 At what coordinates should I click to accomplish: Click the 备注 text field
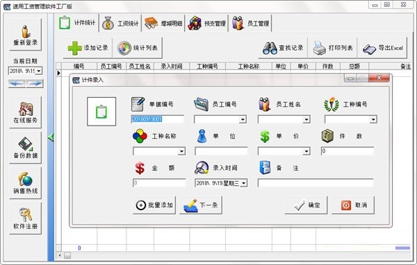[x=316, y=183]
